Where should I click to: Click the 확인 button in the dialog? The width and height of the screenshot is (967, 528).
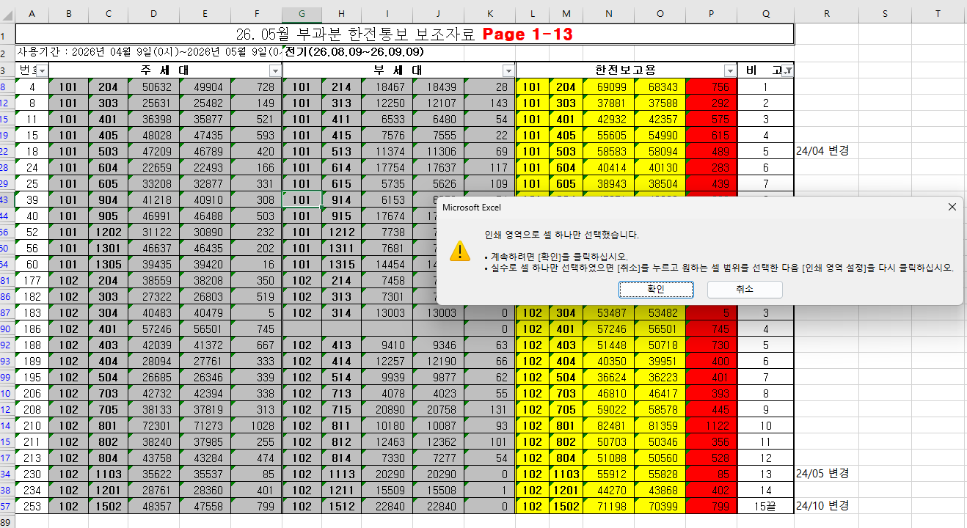pos(656,290)
